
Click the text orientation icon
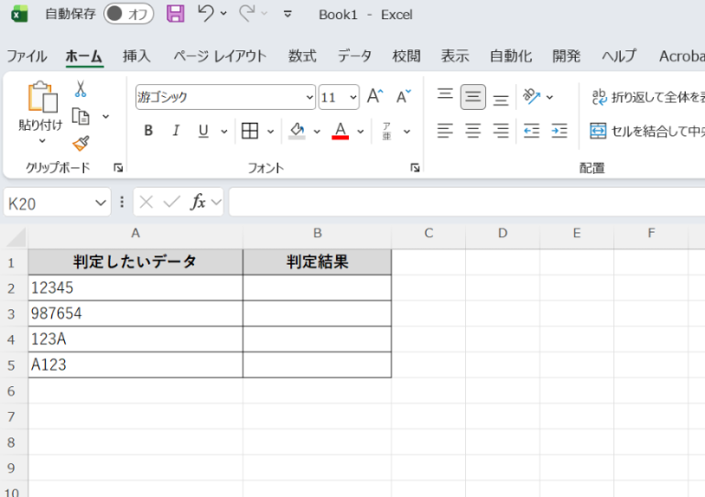tap(531, 96)
